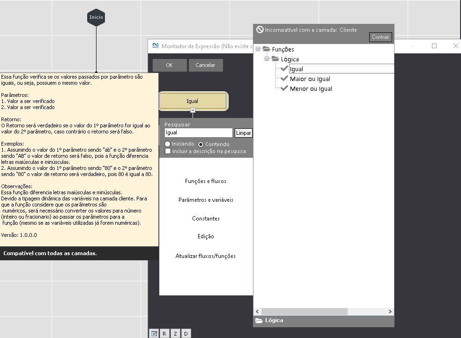461x338 pixels.
Task: Open the Parâmetros e variáveis section
Action: (x=206, y=200)
